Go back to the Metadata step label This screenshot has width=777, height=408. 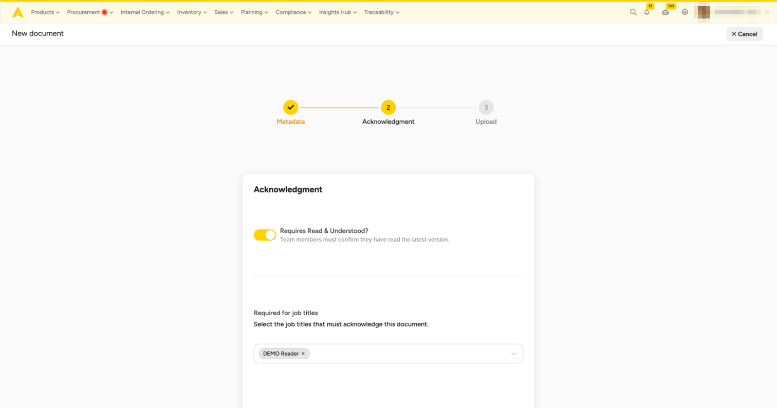291,122
